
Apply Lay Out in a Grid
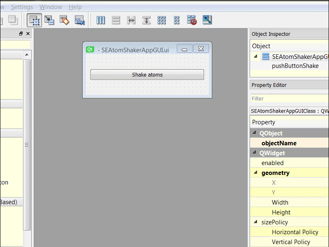point(162,20)
